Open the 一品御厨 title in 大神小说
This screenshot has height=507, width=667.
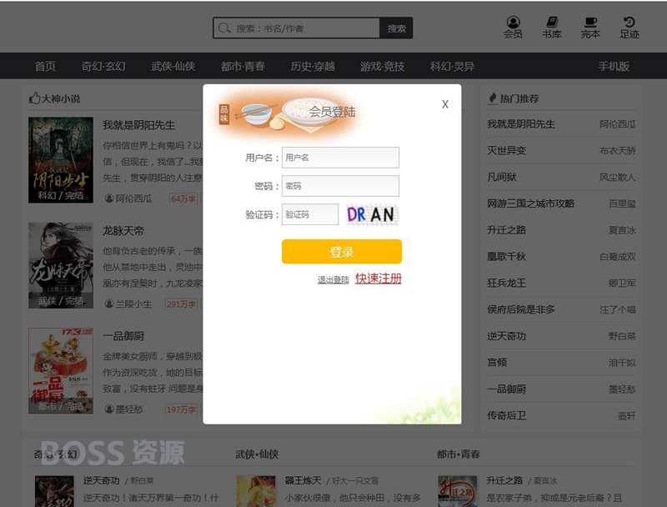(x=123, y=336)
